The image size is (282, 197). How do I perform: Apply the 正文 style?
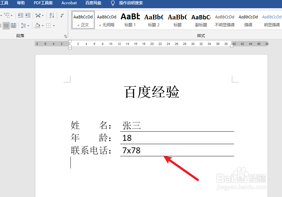coord(83,20)
